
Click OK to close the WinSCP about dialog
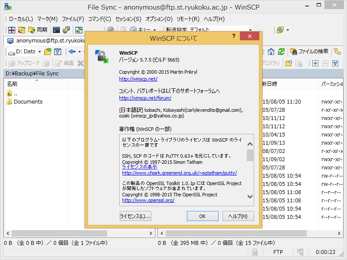[x=203, y=216]
